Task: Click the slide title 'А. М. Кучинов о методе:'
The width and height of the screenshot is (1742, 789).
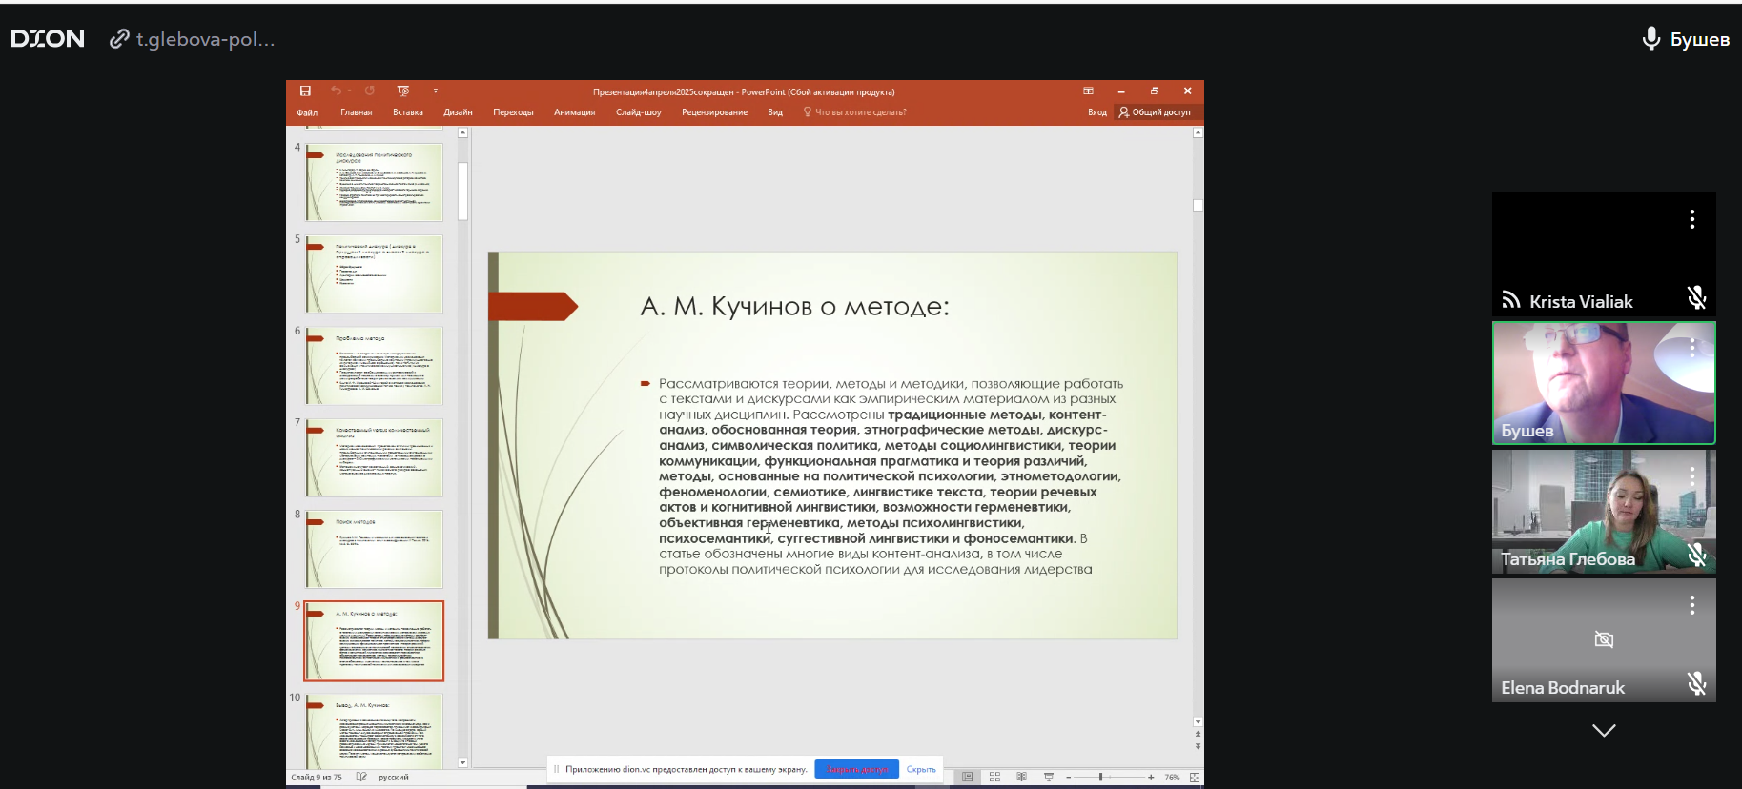Action: pos(794,306)
